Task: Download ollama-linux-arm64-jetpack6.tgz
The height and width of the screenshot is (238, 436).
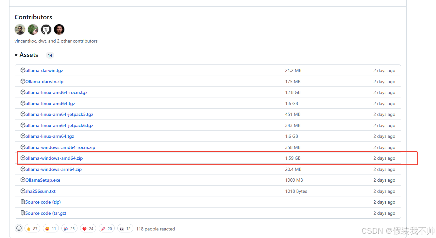Action: (59, 125)
